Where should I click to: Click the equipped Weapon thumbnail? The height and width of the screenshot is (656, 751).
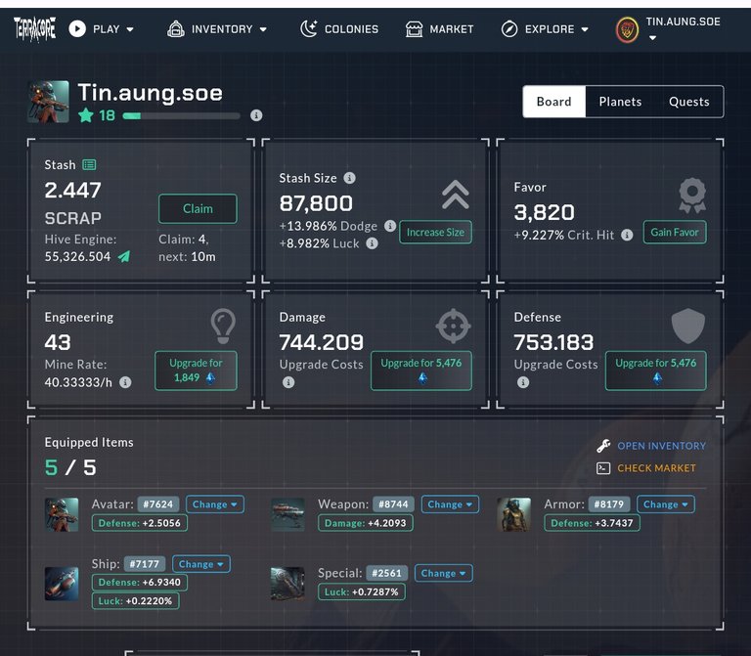point(287,515)
